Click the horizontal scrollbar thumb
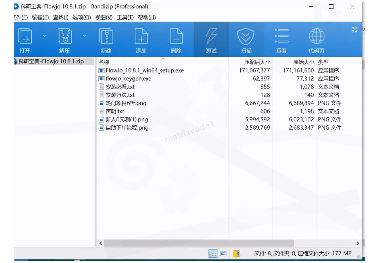The width and height of the screenshot is (379, 263). 199,243
